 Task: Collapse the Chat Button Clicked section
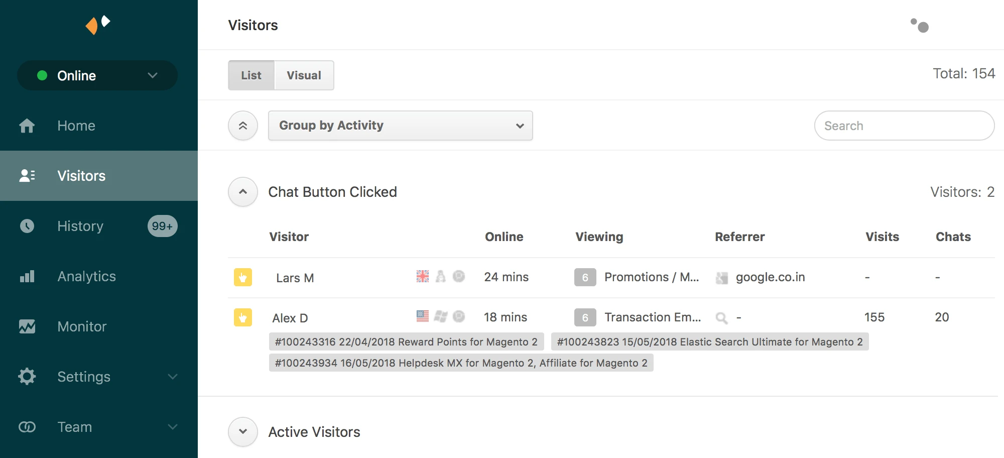click(x=242, y=192)
